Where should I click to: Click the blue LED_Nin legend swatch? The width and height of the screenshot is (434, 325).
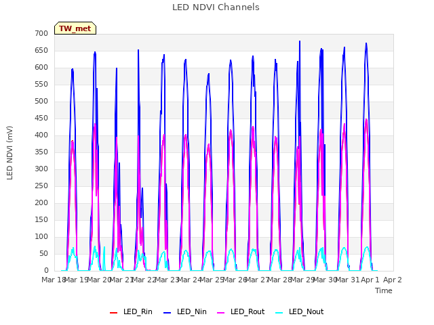coord(167,313)
